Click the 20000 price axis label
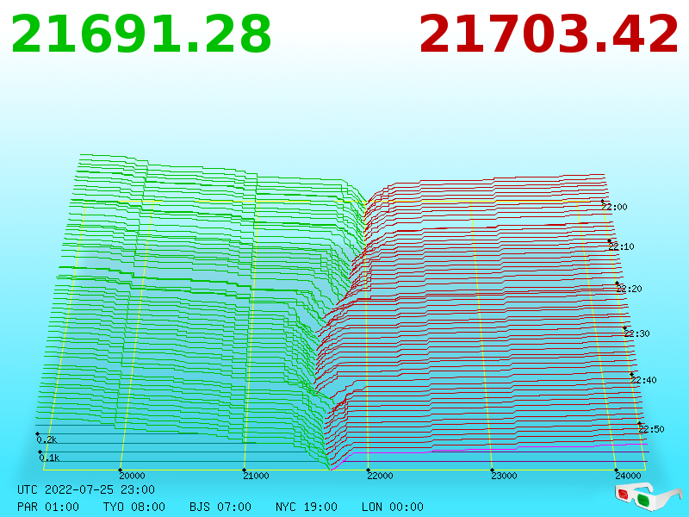This screenshot has height=517, width=689. 133,476
